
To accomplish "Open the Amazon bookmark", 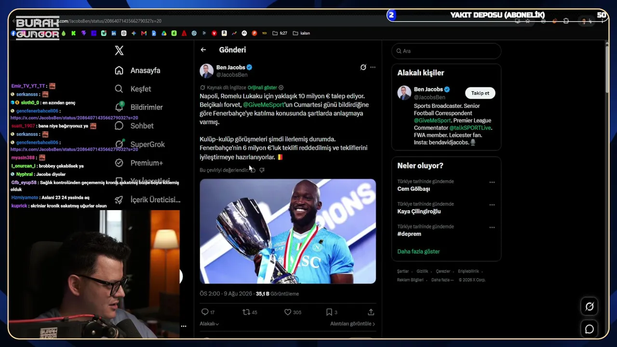I will click(224, 33).
